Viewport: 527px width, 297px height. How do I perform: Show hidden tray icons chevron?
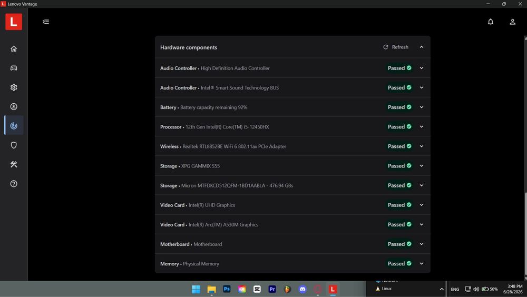click(441, 289)
